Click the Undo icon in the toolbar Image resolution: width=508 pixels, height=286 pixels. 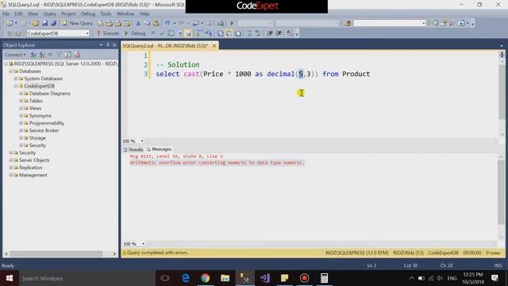click(x=167, y=23)
